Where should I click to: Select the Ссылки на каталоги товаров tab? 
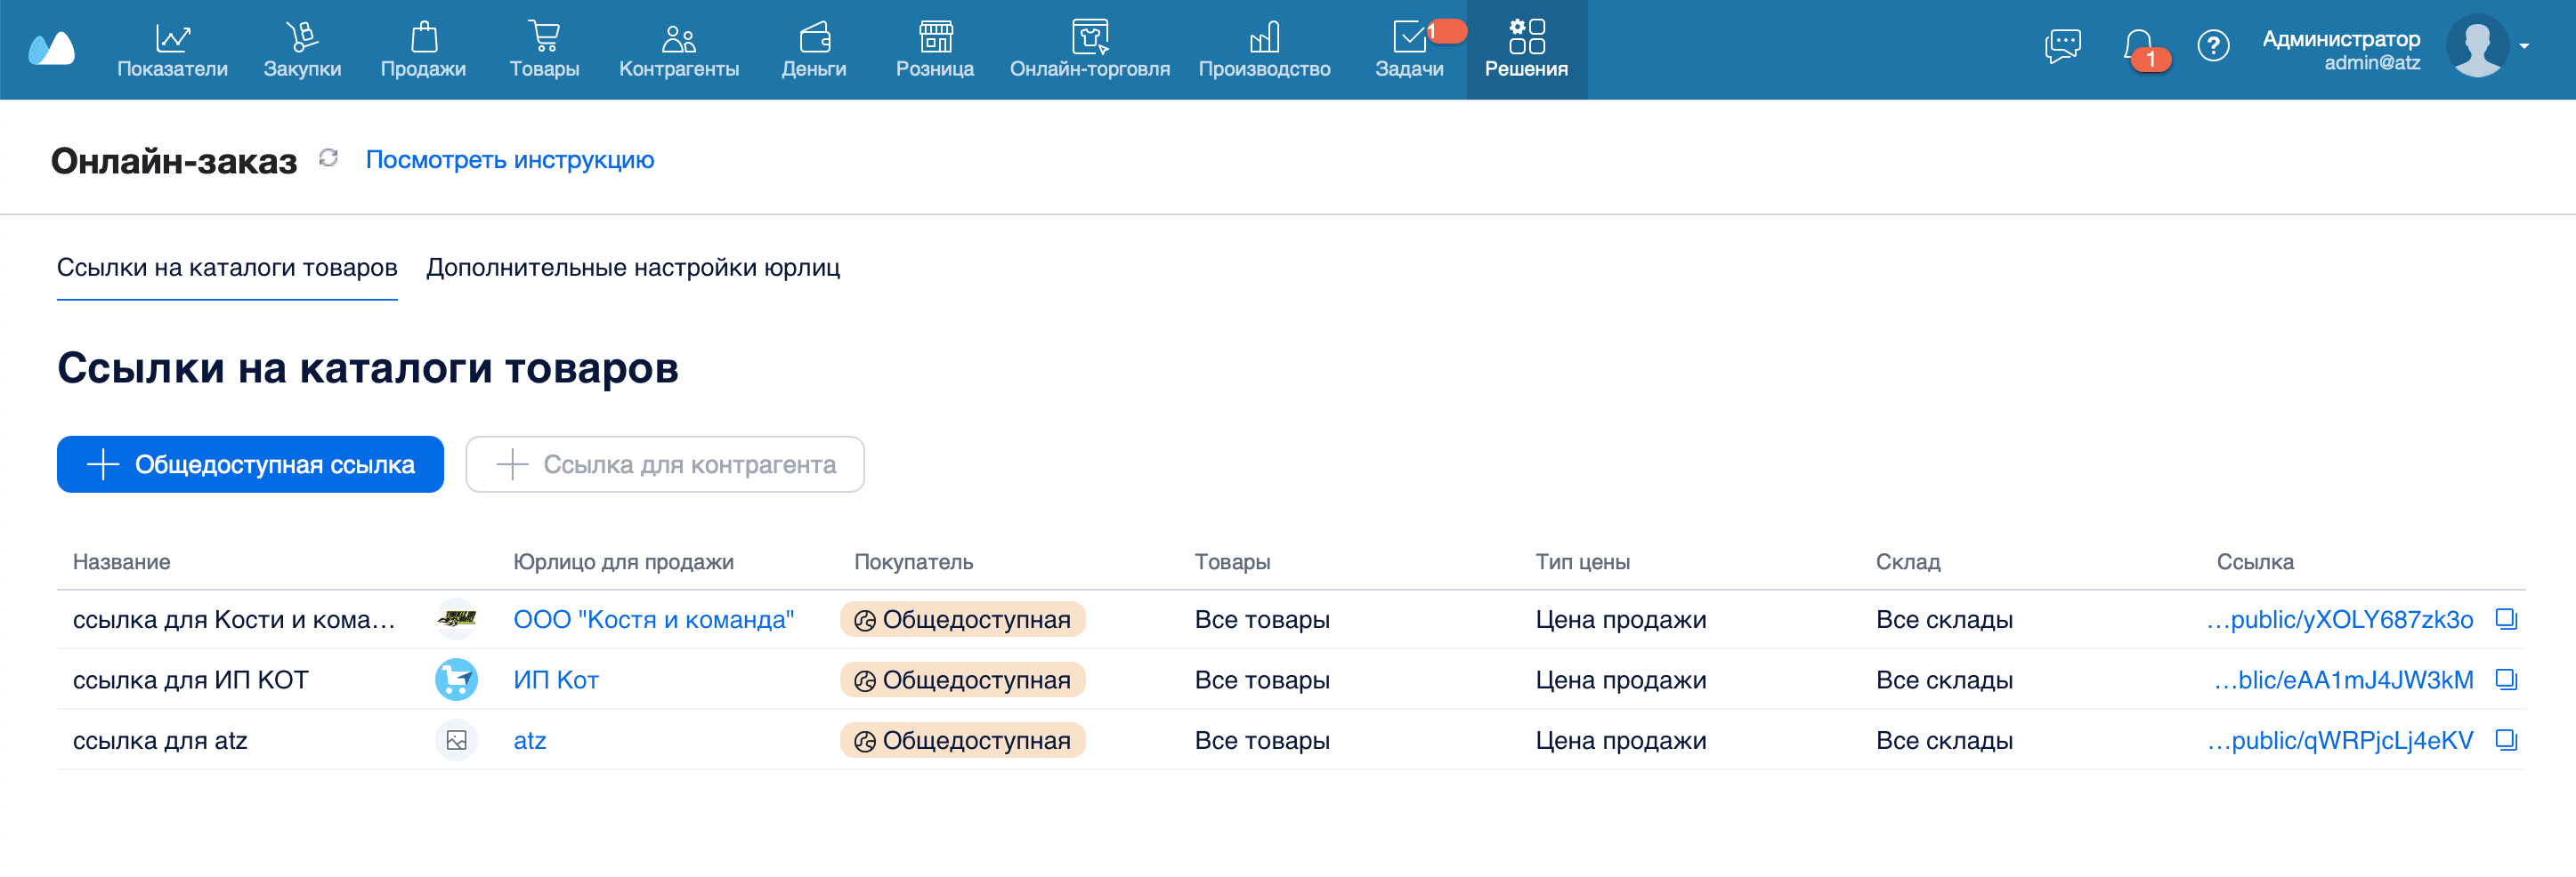click(227, 268)
